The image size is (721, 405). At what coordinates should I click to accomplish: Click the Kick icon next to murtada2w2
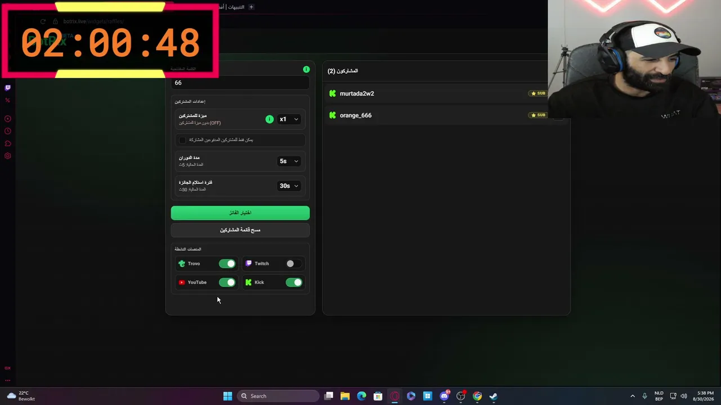332,93
